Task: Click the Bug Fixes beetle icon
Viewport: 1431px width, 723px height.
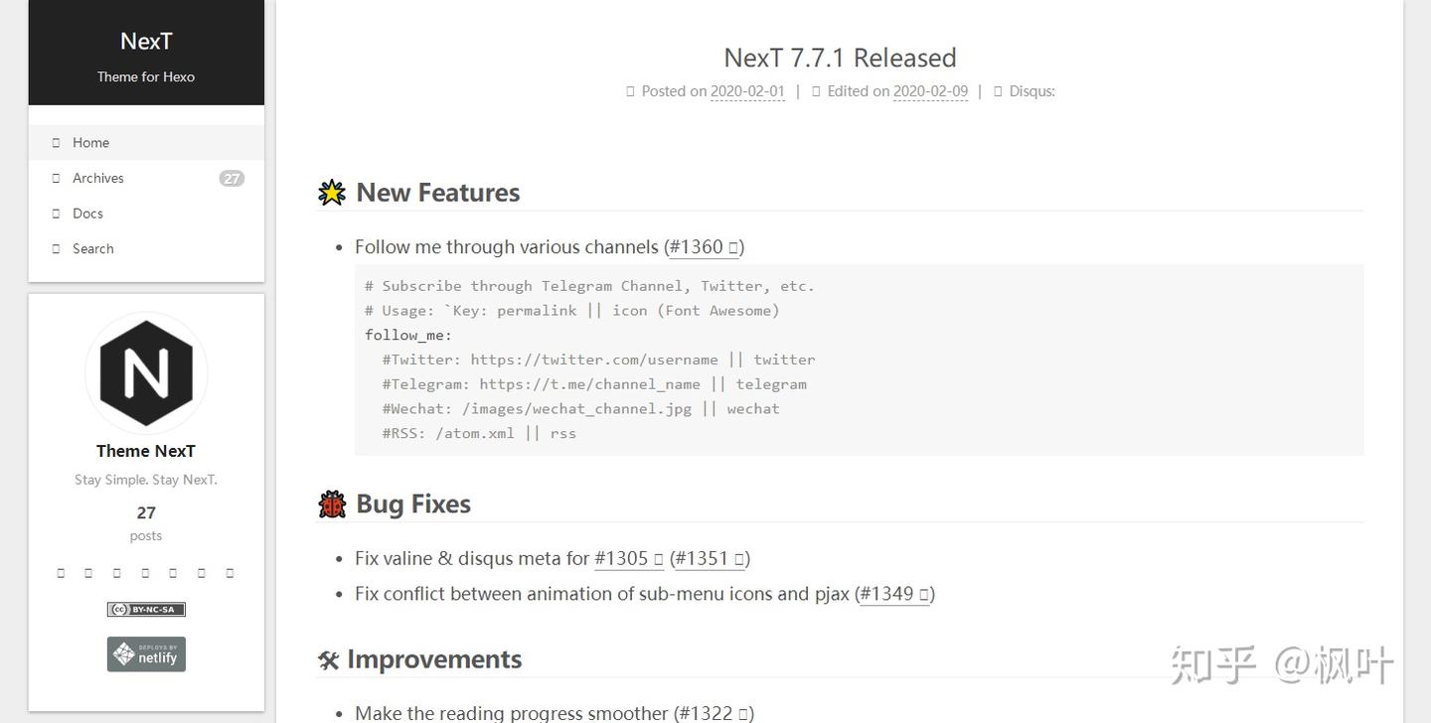Action: pos(332,505)
